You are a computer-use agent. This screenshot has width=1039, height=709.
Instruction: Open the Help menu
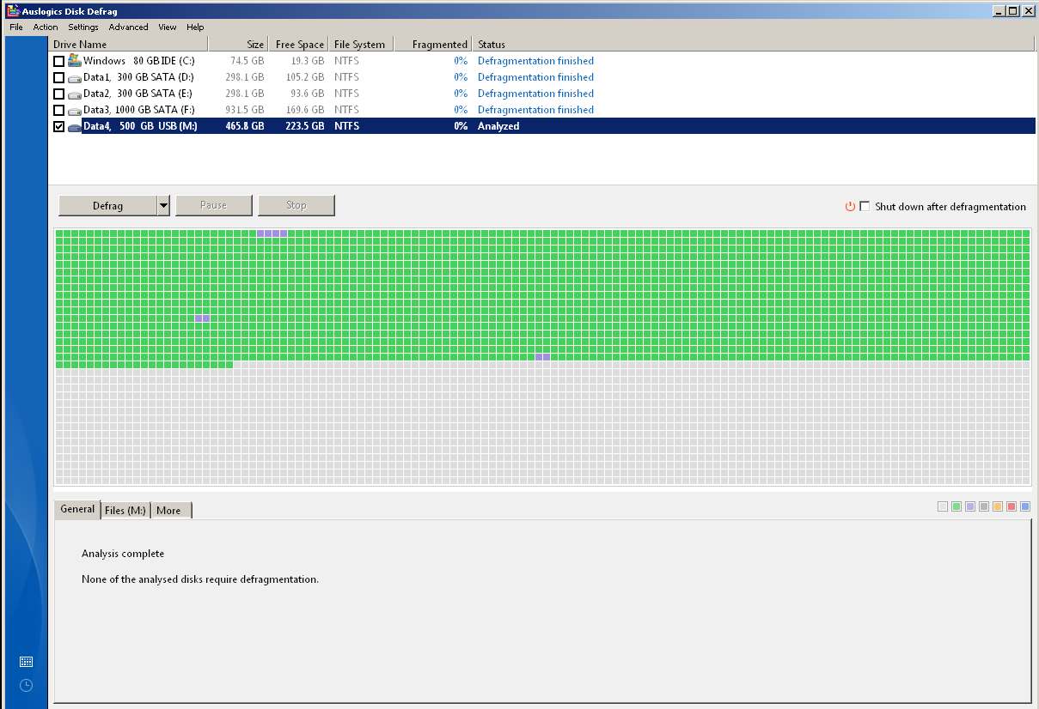pos(195,27)
